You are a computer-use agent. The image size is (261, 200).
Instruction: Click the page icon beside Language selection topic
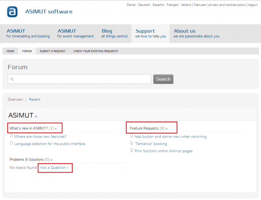(x=11, y=144)
